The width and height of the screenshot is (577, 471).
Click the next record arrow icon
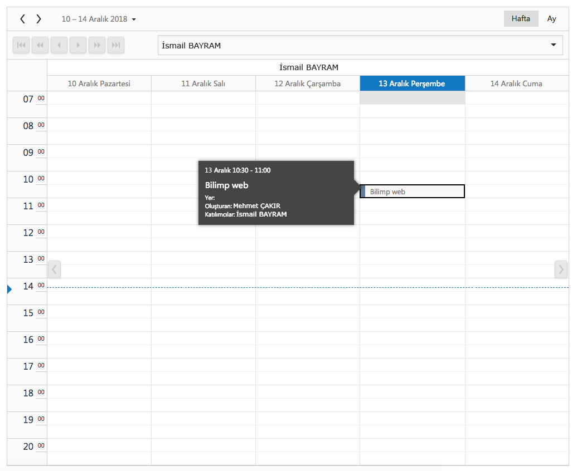78,45
